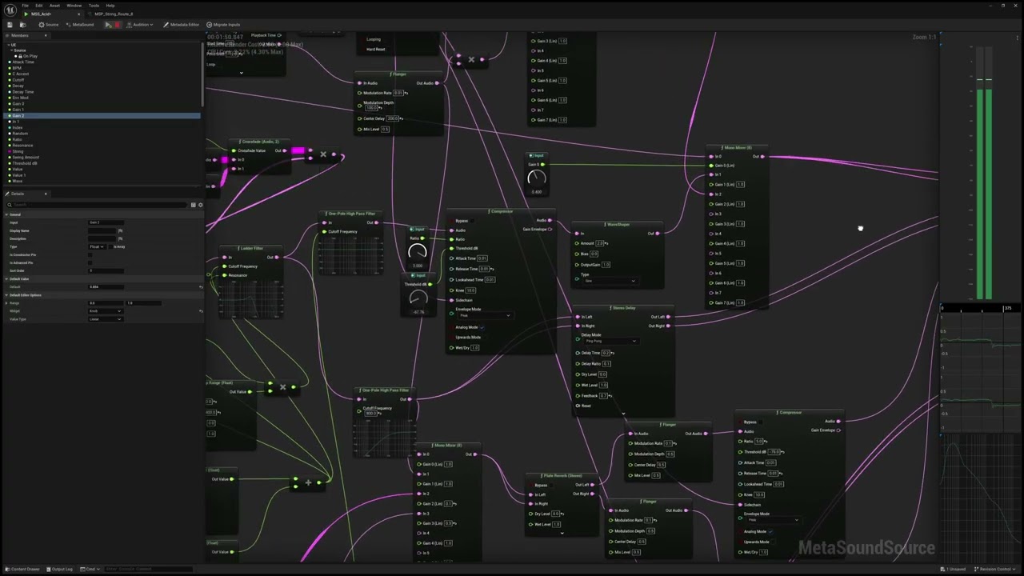Collapse the Source tree group

pos(12,50)
